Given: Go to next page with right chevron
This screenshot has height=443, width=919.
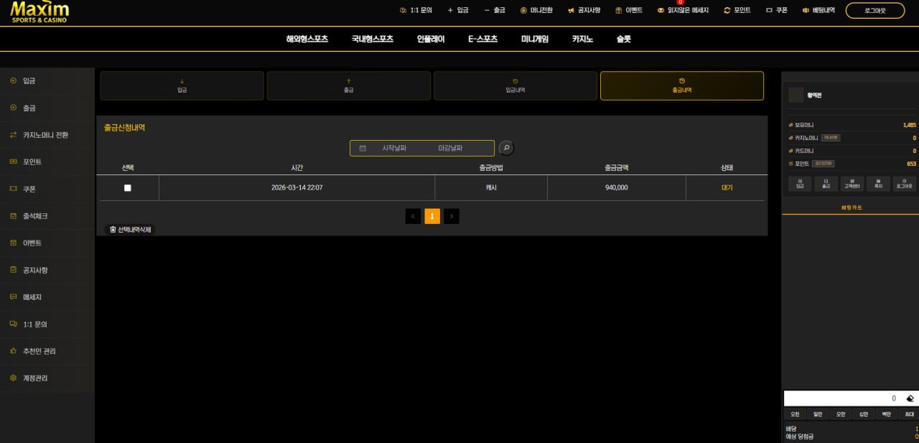Looking at the screenshot, I should tap(451, 216).
